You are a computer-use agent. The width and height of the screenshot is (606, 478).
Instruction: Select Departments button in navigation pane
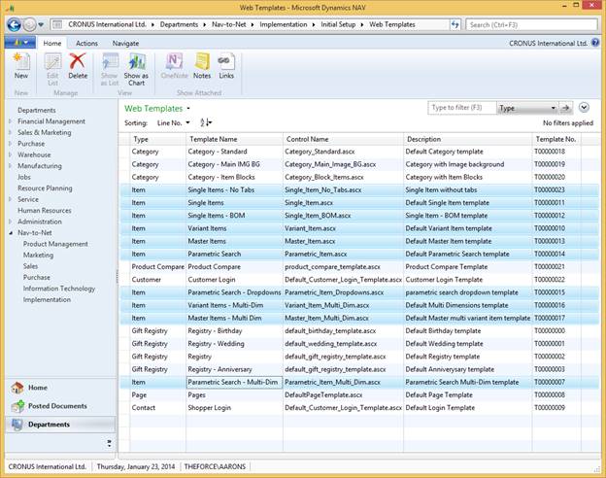[x=60, y=425]
